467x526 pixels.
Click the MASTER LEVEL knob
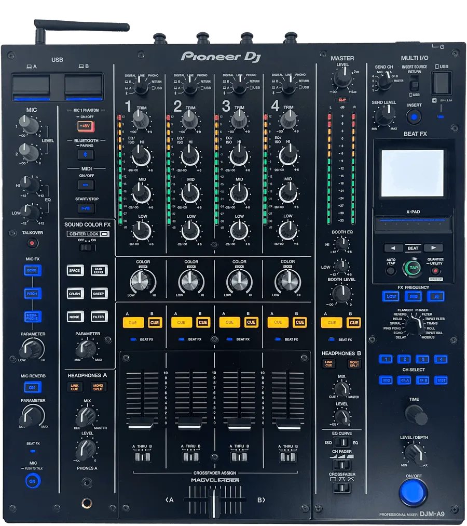click(342, 77)
